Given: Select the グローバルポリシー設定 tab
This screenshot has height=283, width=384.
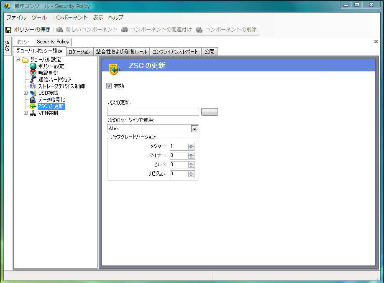Looking at the screenshot, I should (39, 51).
